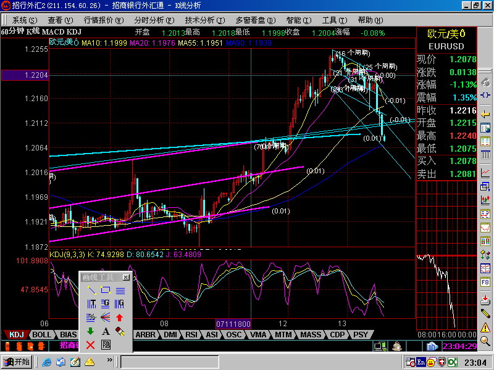Open the 多窗看盘(D) menu
Image resolution: width=494 pixels, height=370 pixels.
pos(256,20)
